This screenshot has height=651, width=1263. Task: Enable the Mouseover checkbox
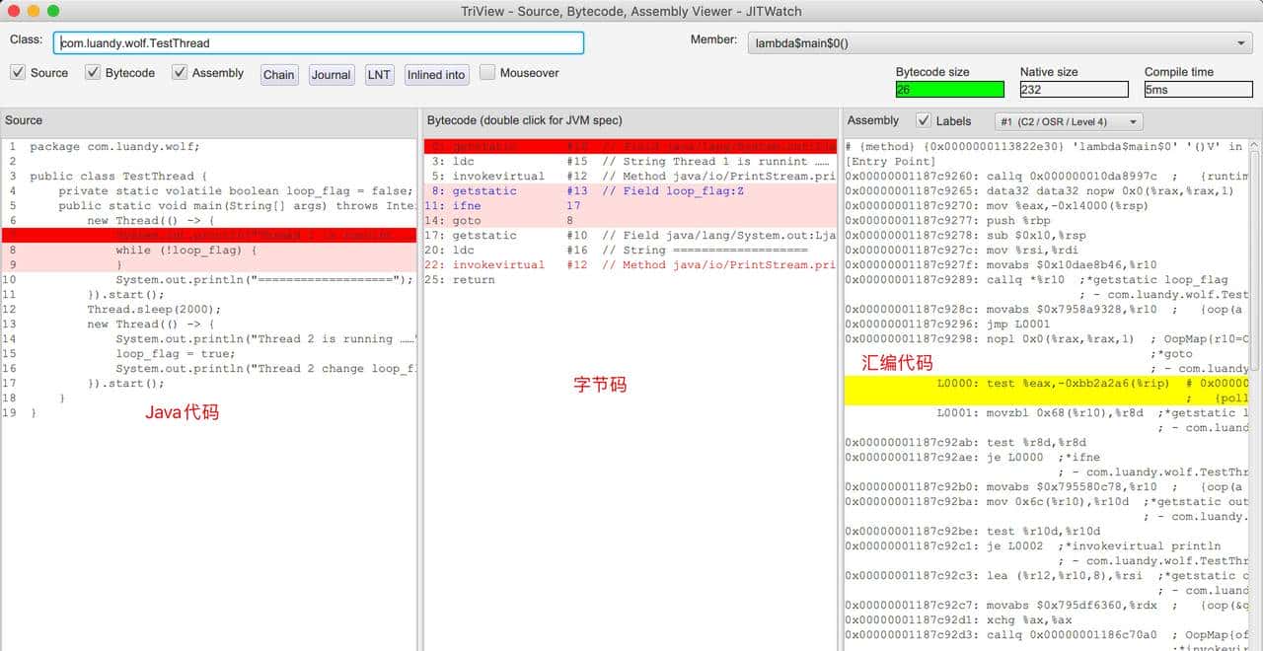coord(487,73)
